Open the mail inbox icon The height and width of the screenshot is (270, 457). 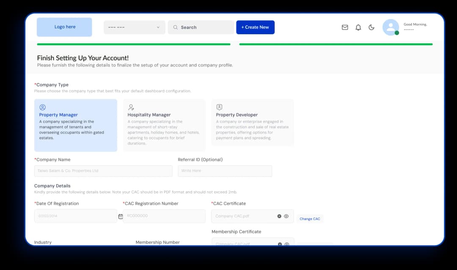point(345,28)
